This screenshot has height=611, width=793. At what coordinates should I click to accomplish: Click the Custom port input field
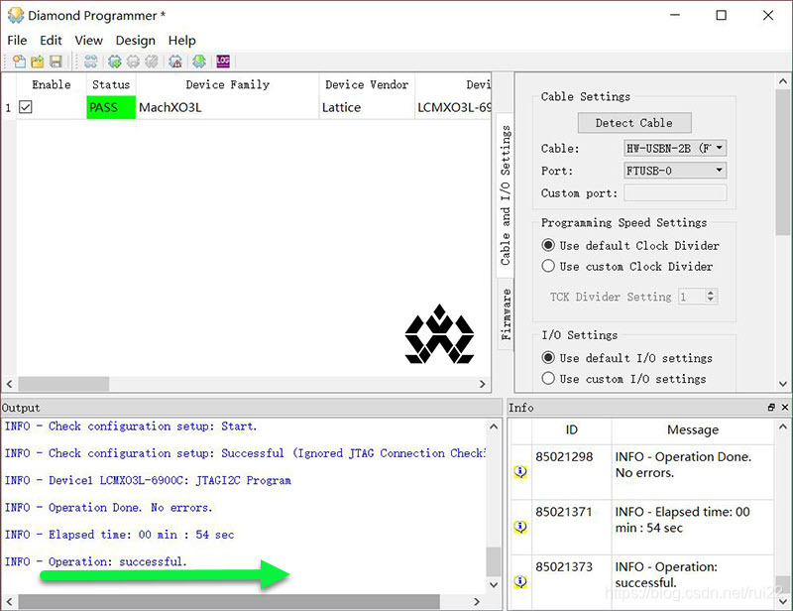(x=675, y=192)
